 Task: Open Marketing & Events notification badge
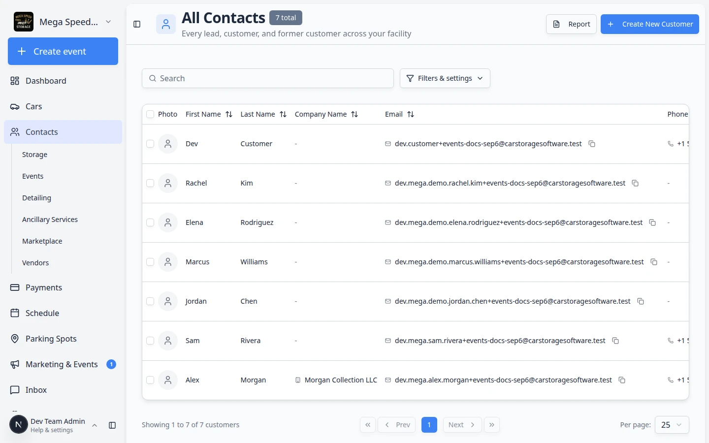pos(111,364)
